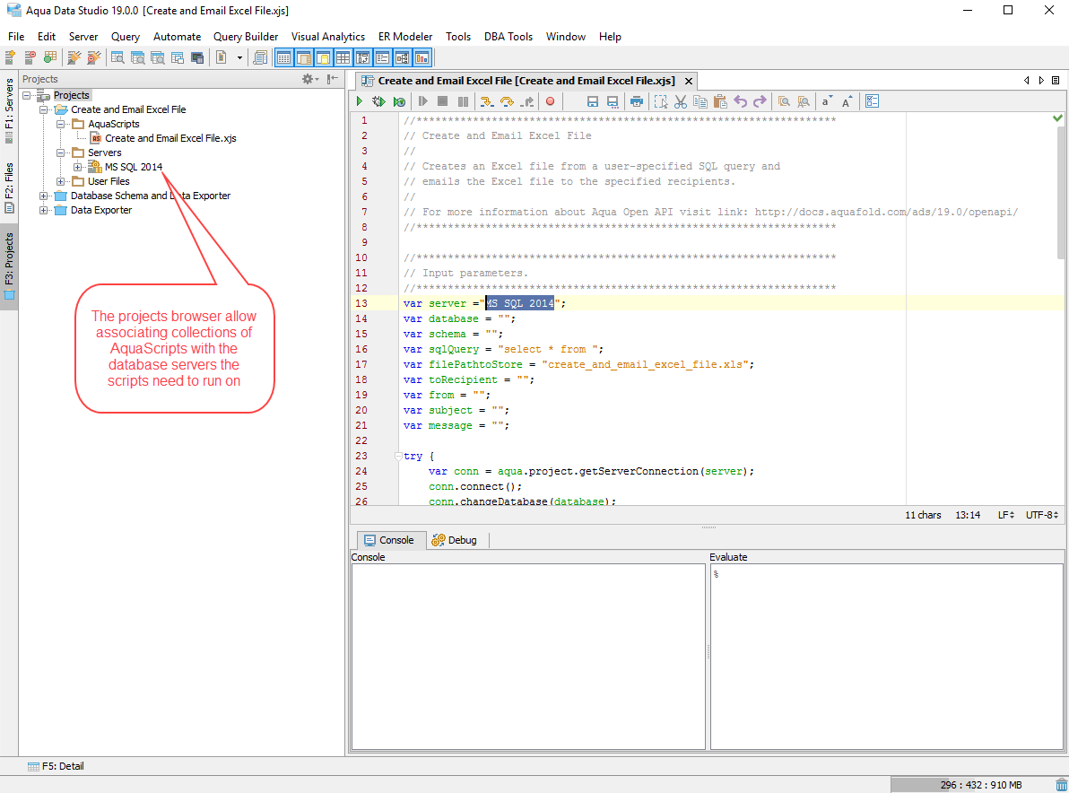Fold the try block on line 23
The height and width of the screenshot is (793, 1069).
click(398, 457)
